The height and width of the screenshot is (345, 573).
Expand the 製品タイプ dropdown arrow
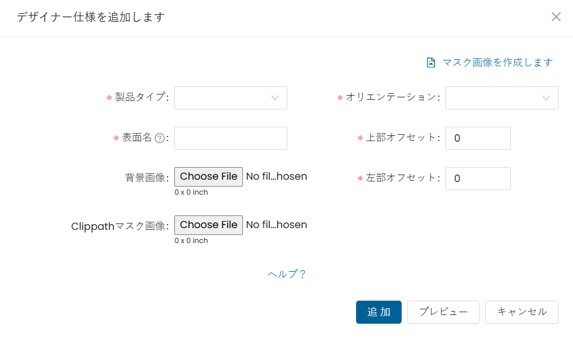click(x=275, y=98)
